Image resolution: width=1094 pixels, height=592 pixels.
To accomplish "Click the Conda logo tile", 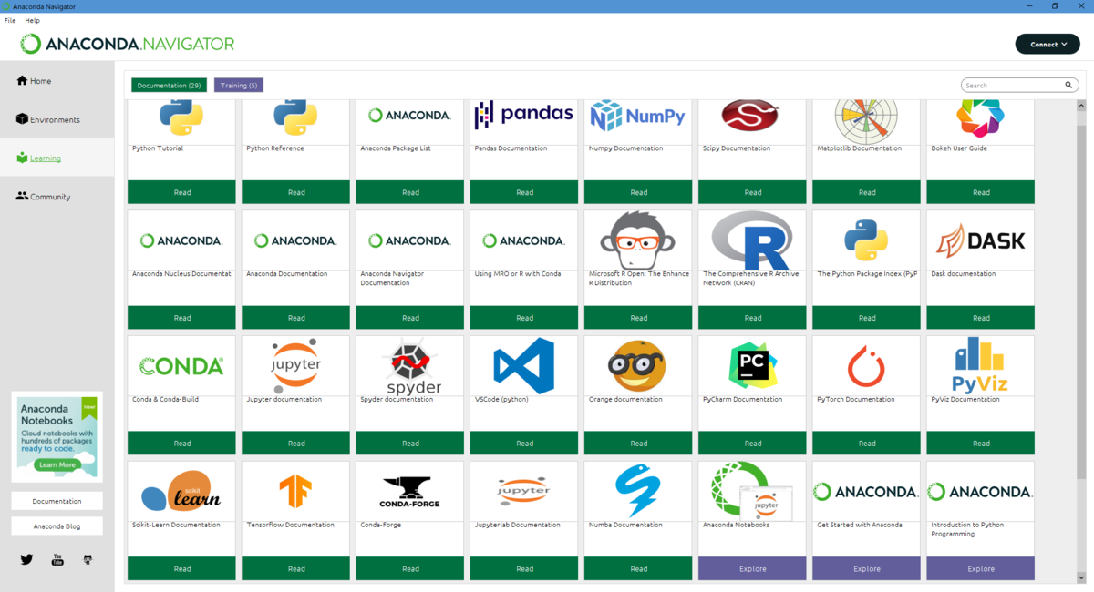I will [x=181, y=366].
